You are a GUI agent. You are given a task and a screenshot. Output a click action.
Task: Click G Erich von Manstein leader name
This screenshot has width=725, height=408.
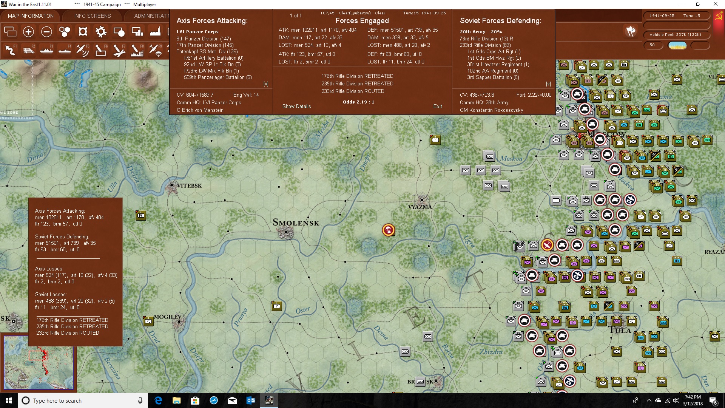point(200,110)
